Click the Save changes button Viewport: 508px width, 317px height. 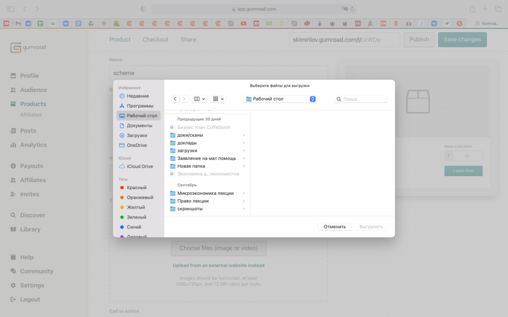pyautogui.click(x=463, y=39)
